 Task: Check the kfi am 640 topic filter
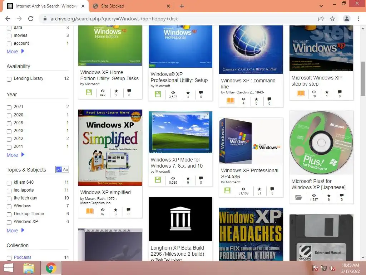coord(9,183)
